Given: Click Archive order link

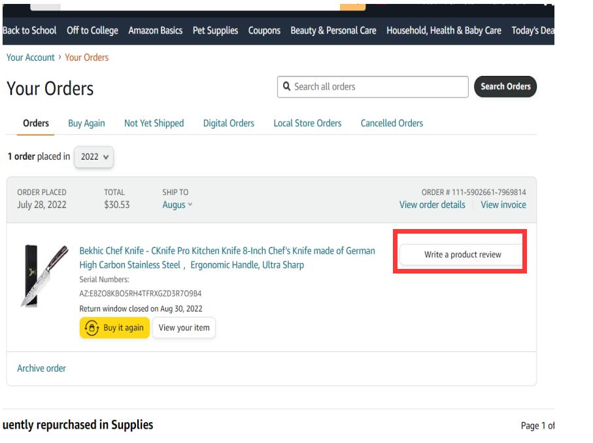Looking at the screenshot, I should 42,368.
